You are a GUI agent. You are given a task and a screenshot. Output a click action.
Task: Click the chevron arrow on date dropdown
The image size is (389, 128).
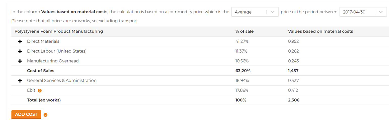point(381,12)
